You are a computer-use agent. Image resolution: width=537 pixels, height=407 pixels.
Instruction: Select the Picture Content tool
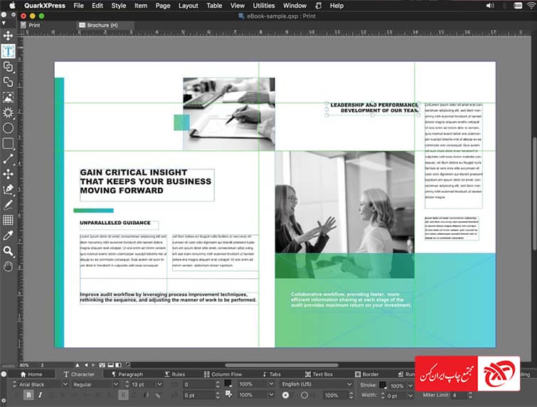(x=8, y=97)
